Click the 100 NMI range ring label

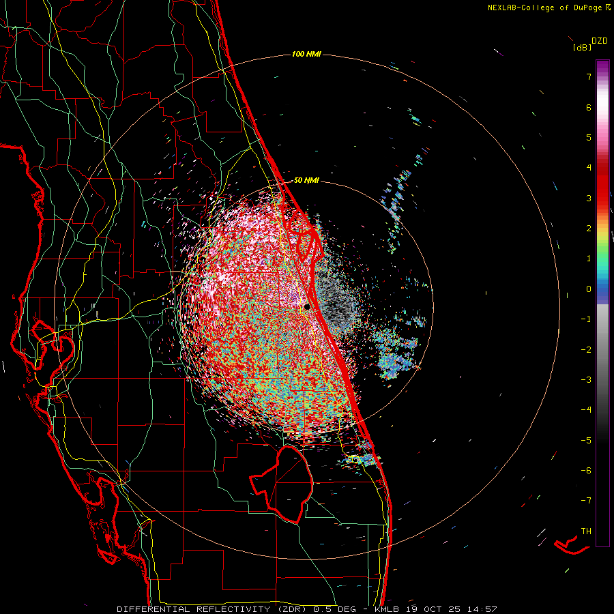point(306,54)
